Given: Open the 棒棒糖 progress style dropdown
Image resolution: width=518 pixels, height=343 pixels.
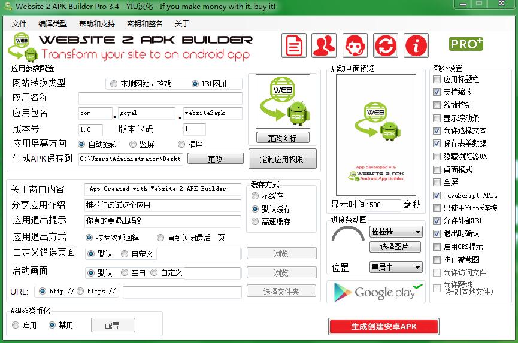Looking at the screenshot, I should coord(396,232).
